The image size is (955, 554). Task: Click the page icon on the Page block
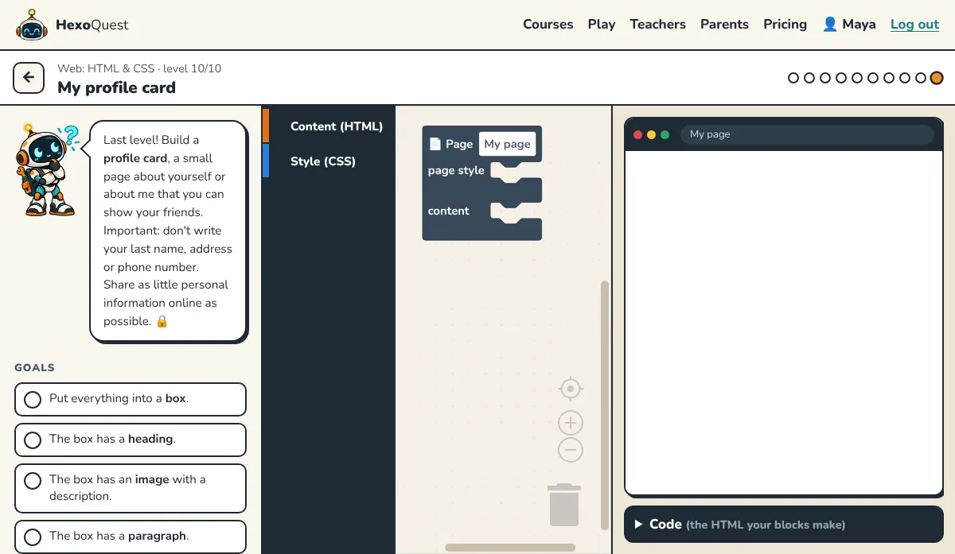pyautogui.click(x=435, y=144)
